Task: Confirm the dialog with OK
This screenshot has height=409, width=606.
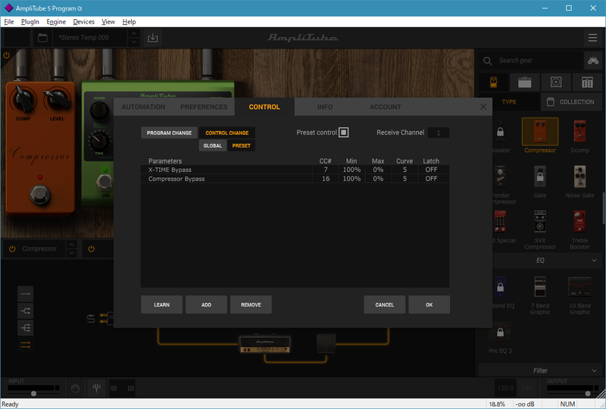Action: pos(429,304)
